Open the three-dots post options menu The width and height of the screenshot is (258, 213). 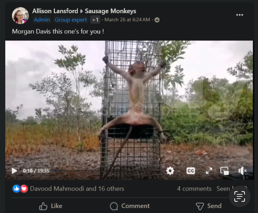(240, 15)
